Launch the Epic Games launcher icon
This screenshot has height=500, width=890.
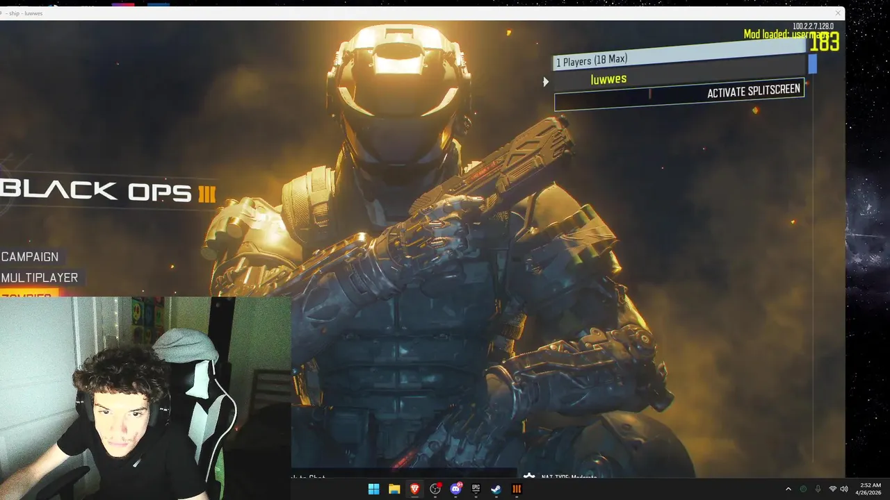[476, 489]
